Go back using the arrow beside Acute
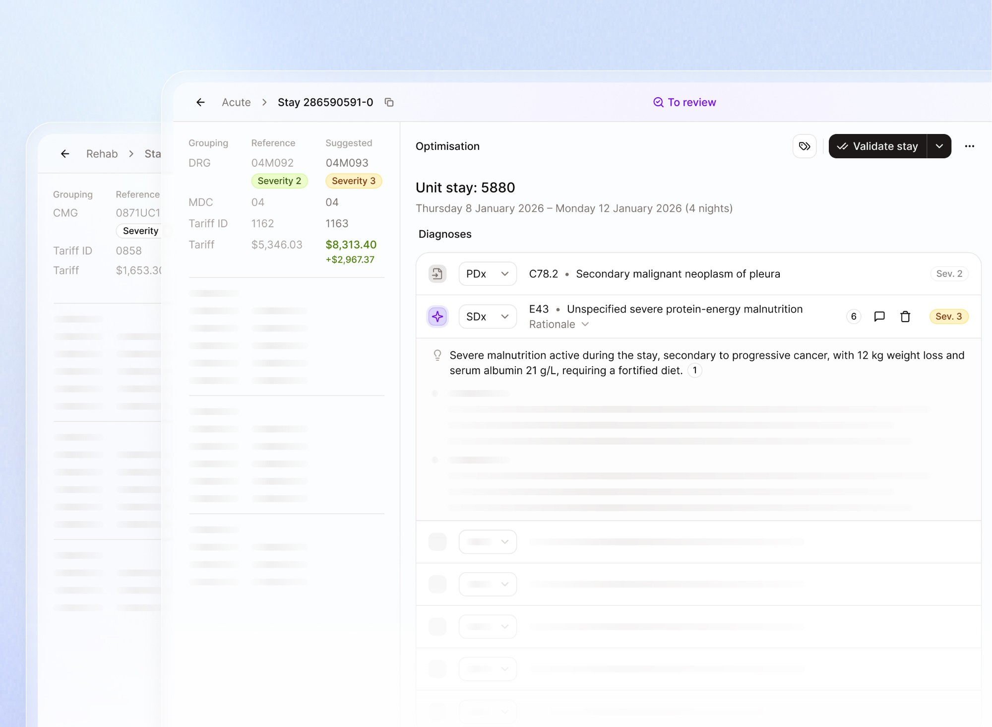Screen dimensions: 992x727 click(200, 102)
